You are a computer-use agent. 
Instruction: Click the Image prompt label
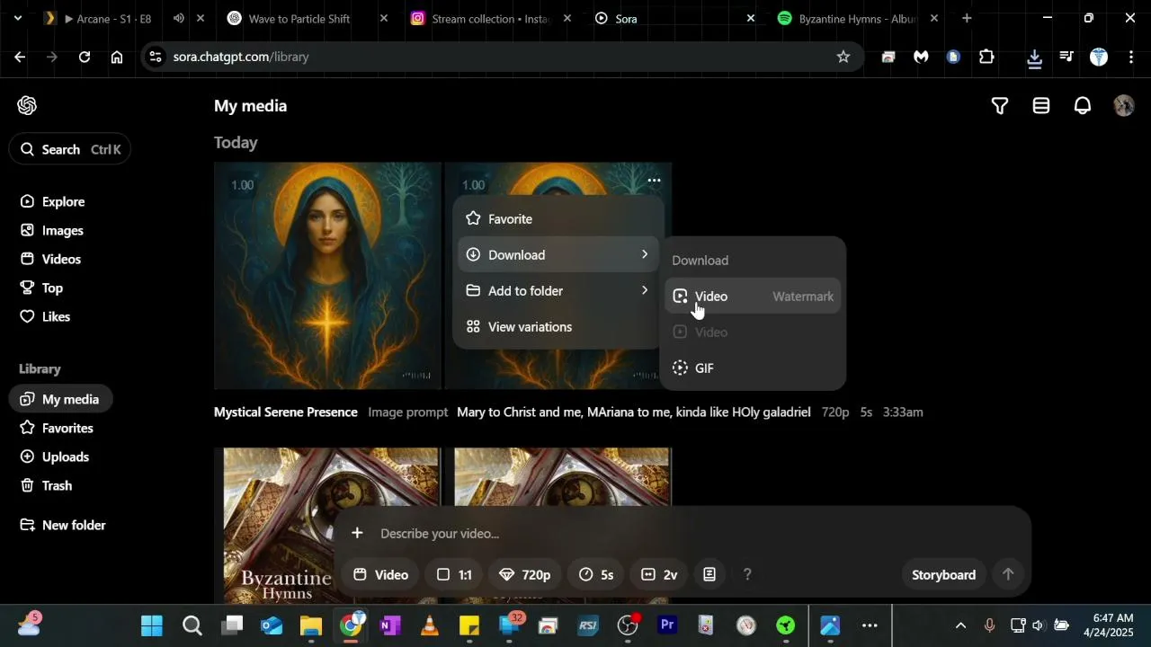click(408, 412)
